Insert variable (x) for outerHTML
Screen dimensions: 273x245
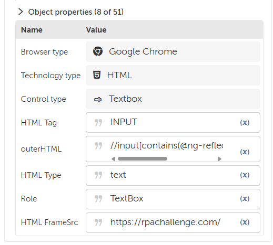click(x=245, y=152)
